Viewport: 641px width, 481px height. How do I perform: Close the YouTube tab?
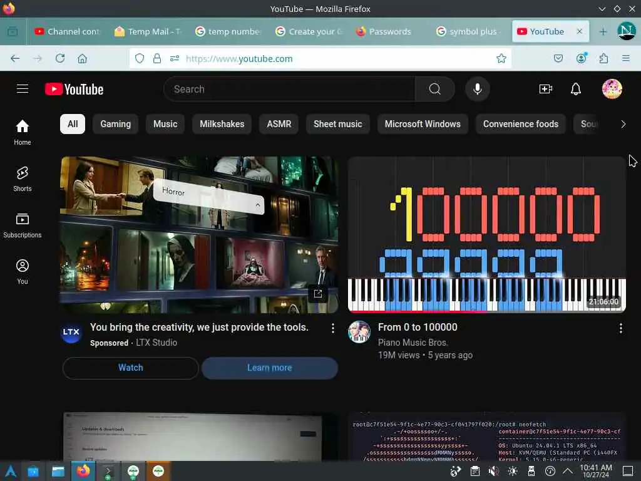point(579,31)
